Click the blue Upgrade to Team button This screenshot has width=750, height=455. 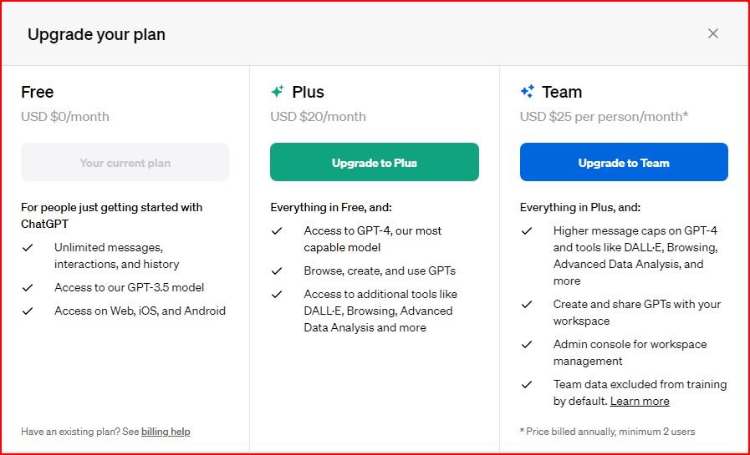click(624, 162)
